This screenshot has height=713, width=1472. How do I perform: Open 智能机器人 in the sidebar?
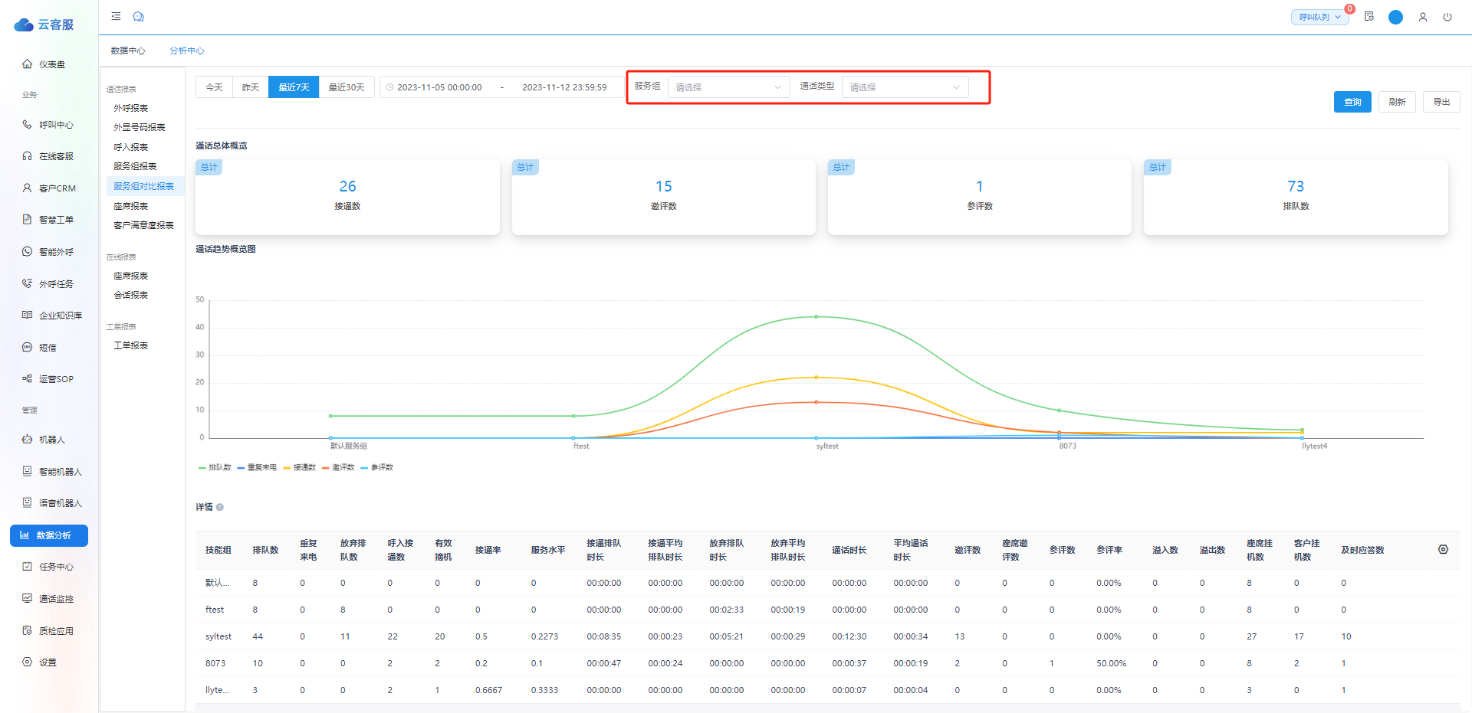tap(52, 472)
